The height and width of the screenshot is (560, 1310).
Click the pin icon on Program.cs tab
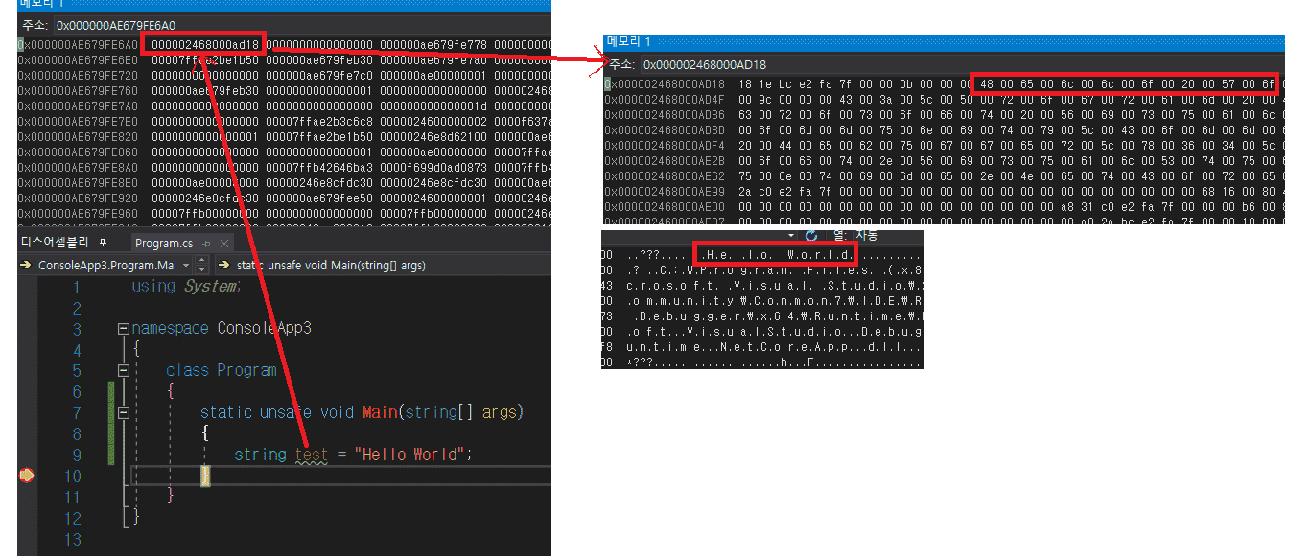[x=208, y=244]
